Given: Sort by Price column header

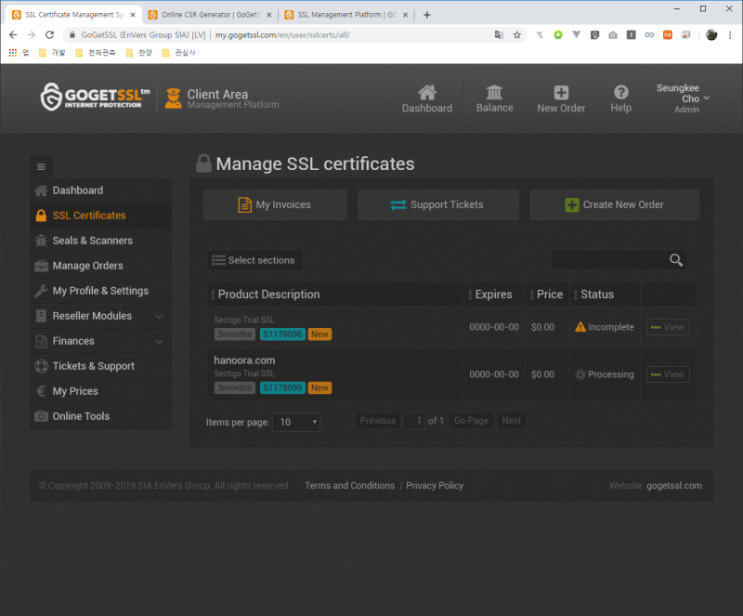Looking at the screenshot, I should pos(549,295).
